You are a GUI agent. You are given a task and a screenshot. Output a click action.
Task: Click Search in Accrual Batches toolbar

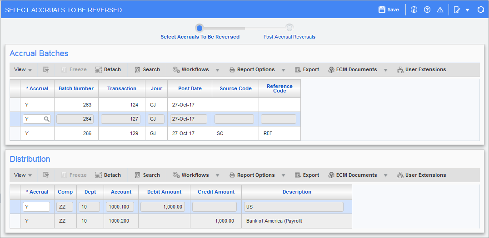[x=147, y=70]
